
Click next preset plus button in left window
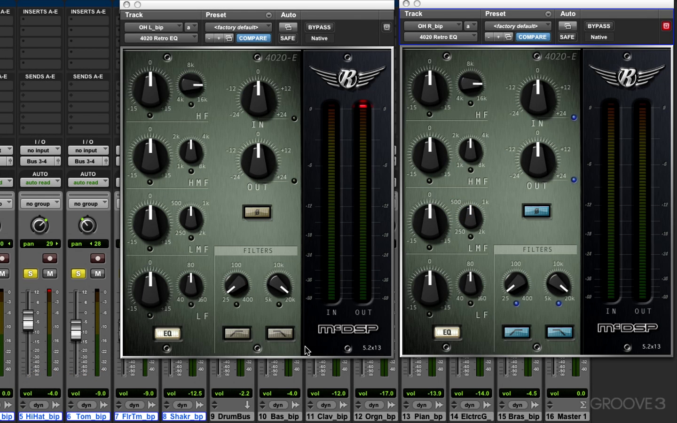[x=219, y=38]
